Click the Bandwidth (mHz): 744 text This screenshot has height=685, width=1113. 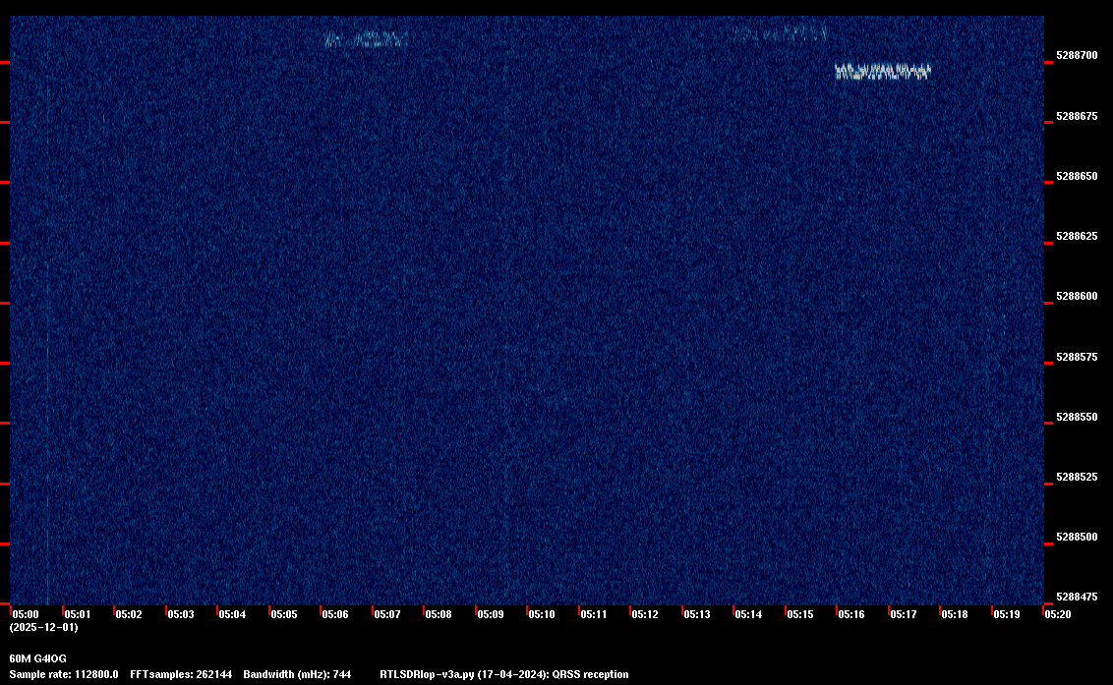[x=297, y=674]
